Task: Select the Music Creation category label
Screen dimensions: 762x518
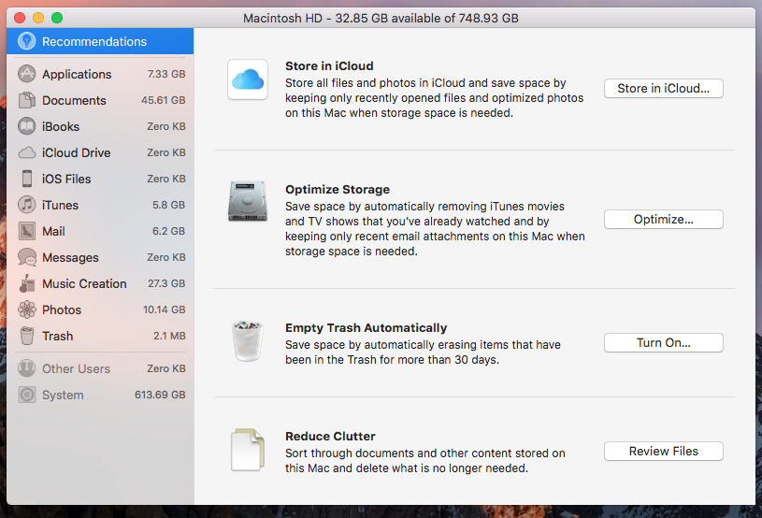Action: 84,284
